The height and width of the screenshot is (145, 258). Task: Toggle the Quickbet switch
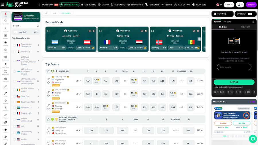[x=250, y=14]
